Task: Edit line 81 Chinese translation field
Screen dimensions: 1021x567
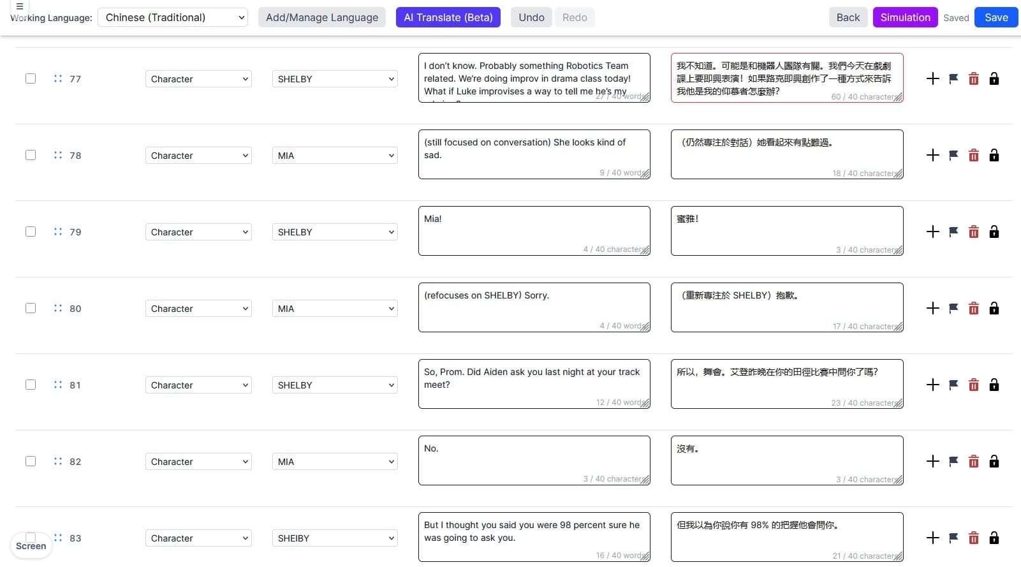Action: 787,384
